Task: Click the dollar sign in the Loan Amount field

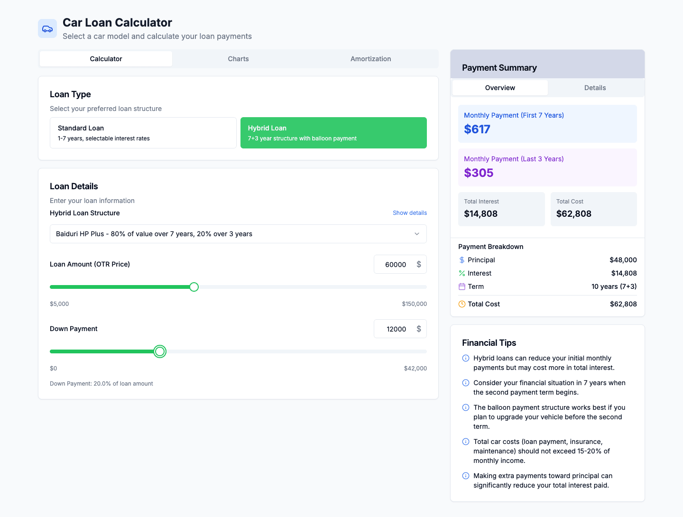Action: 419,264
